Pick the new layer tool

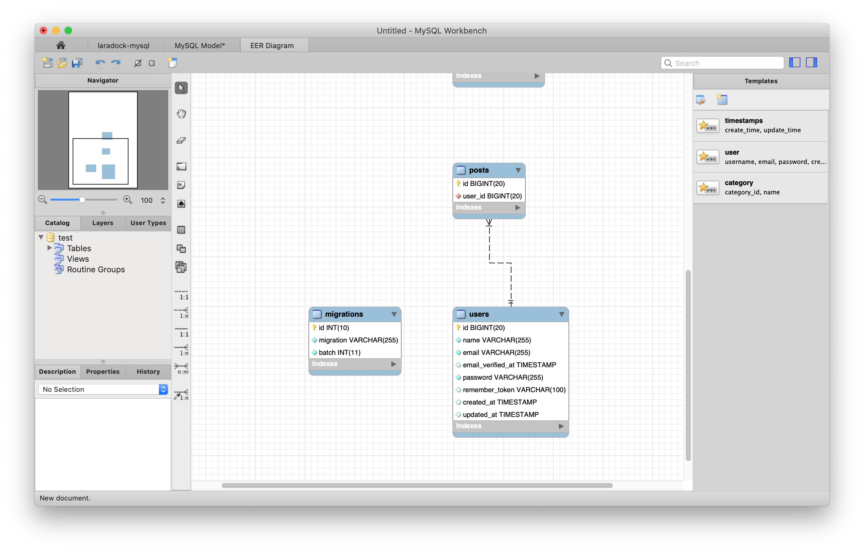click(x=181, y=166)
